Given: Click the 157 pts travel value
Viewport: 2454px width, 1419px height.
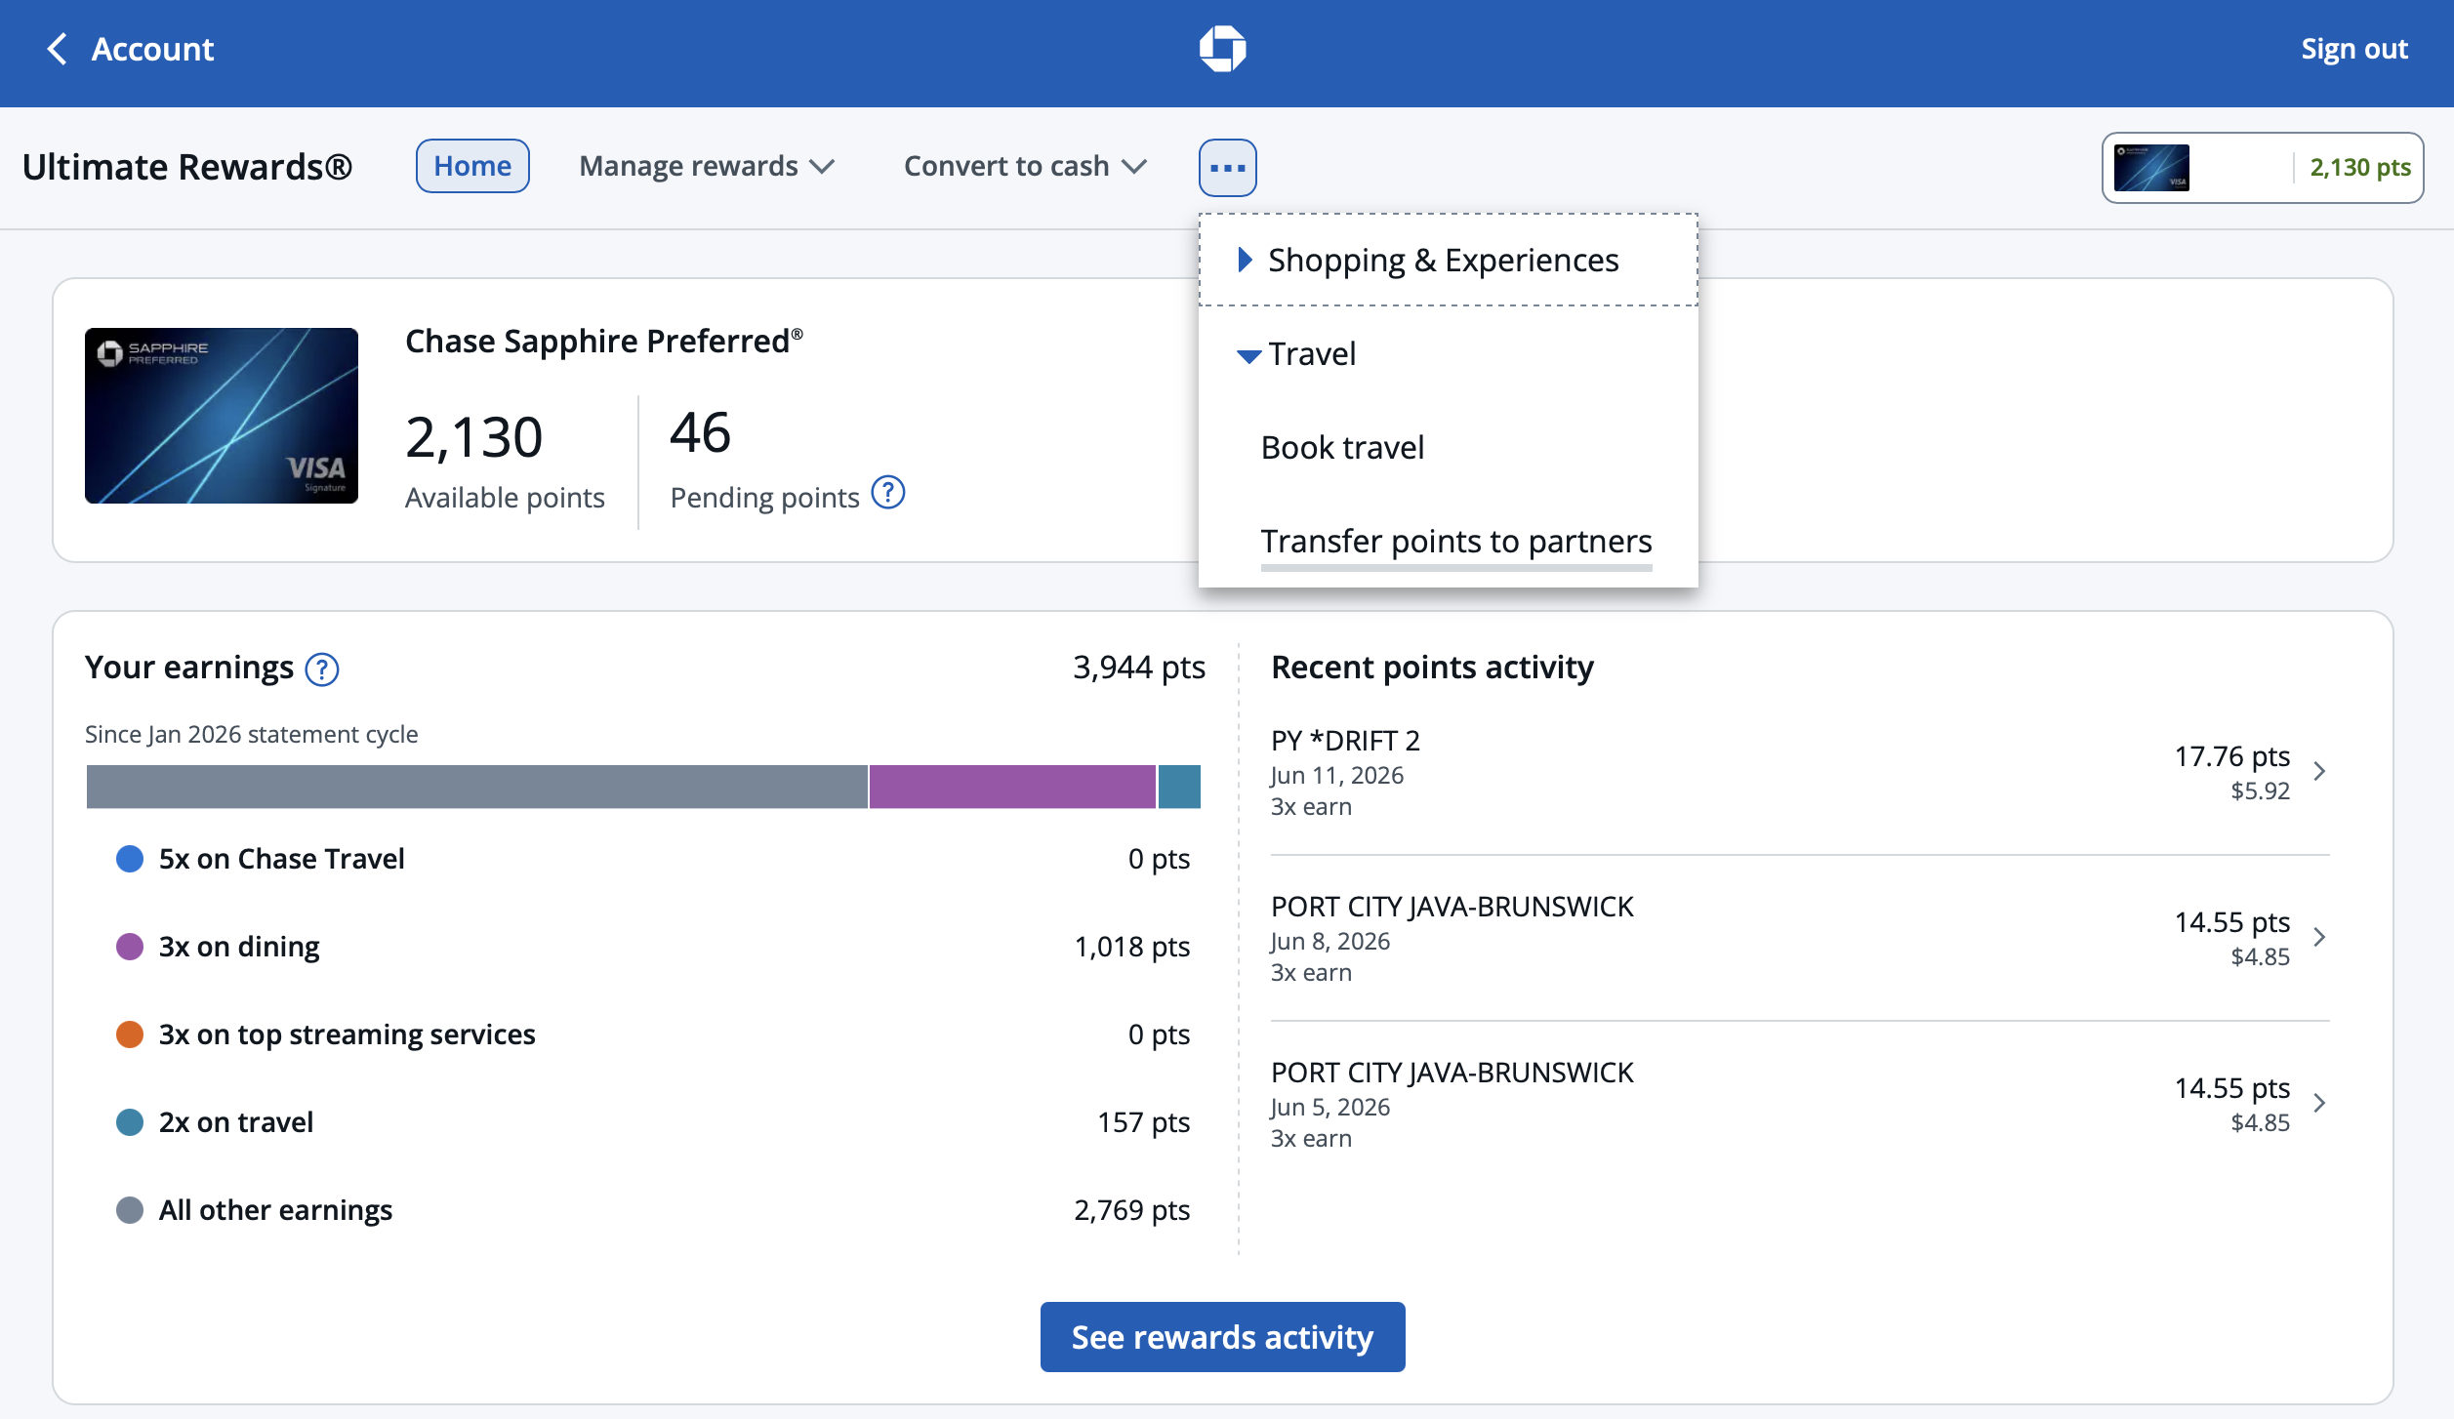Looking at the screenshot, I should pos(1144,1122).
